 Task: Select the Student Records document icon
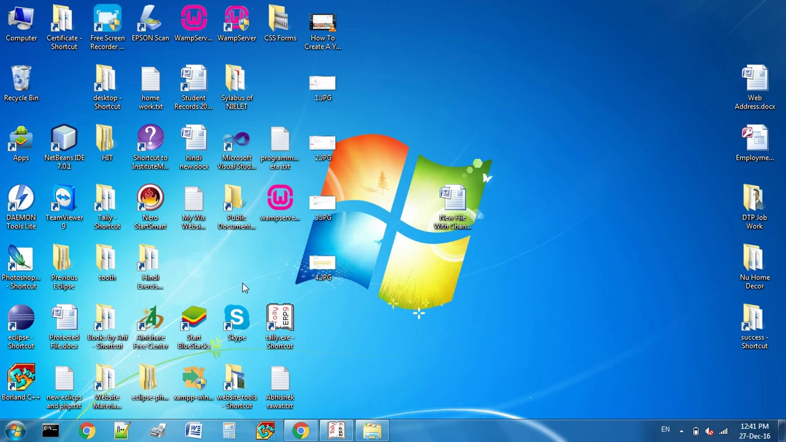point(193,88)
